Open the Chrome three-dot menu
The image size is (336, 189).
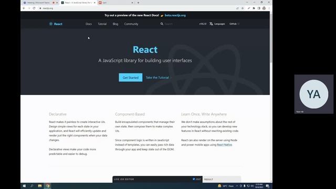pyautogui.click(x=269, y=8)
